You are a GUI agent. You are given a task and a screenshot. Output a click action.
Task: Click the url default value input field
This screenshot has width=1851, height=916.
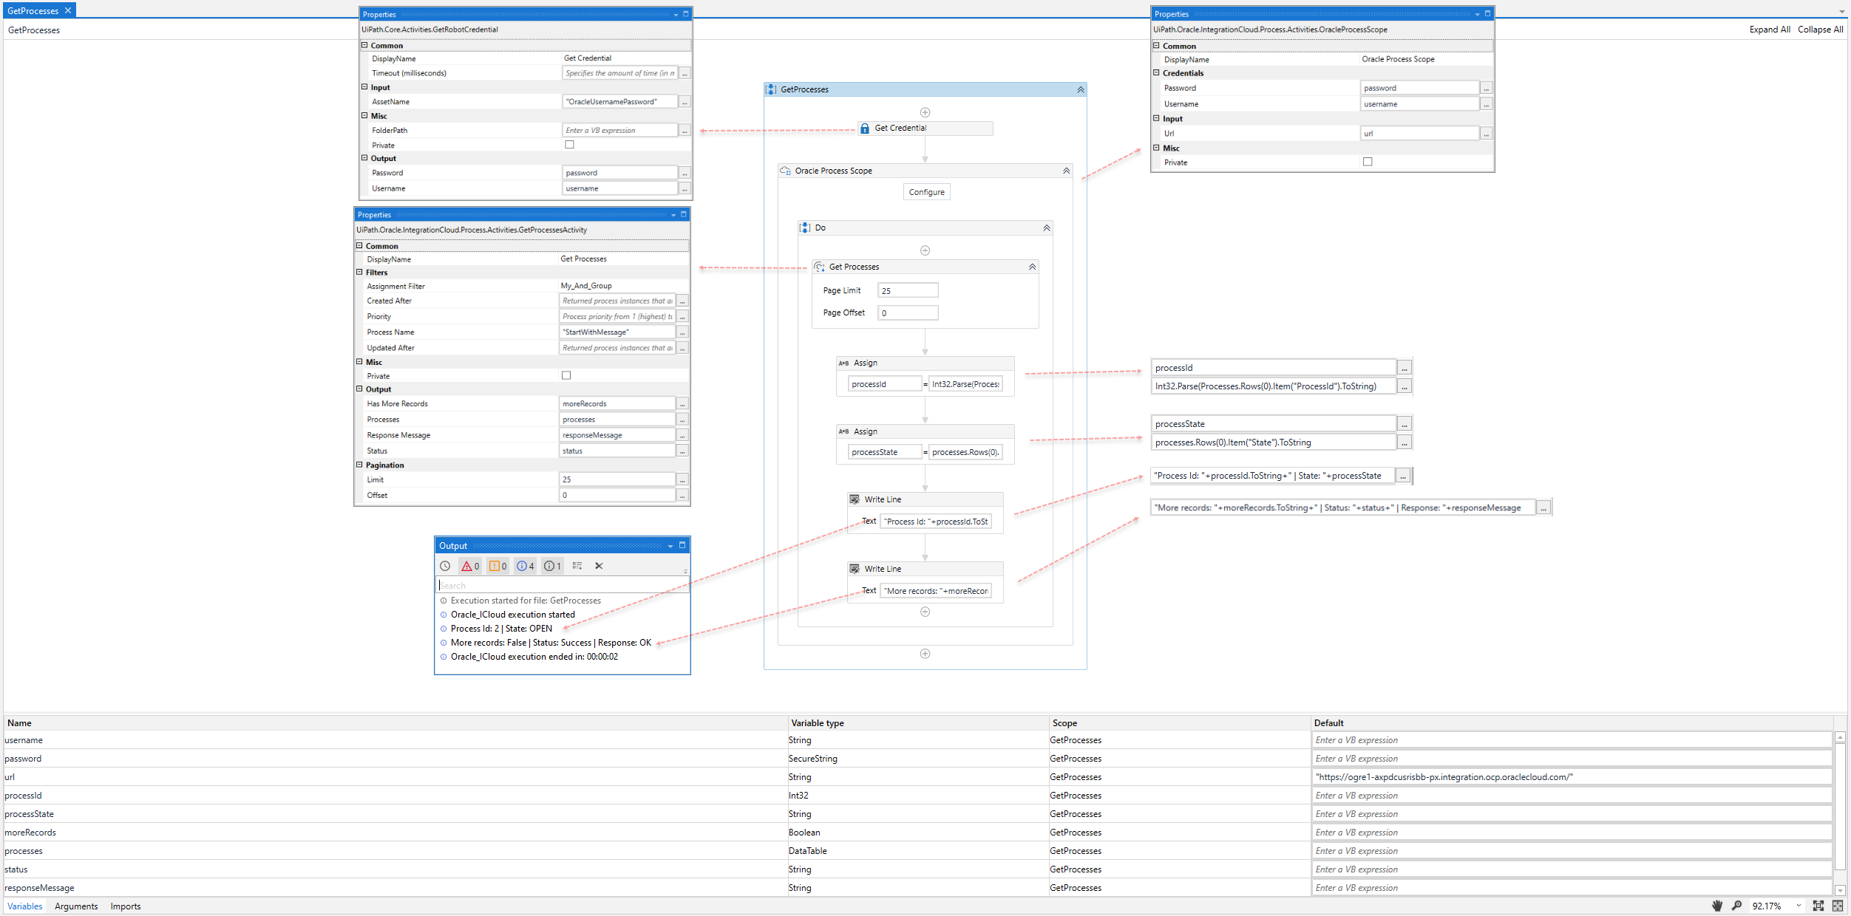click(1570, 776)
